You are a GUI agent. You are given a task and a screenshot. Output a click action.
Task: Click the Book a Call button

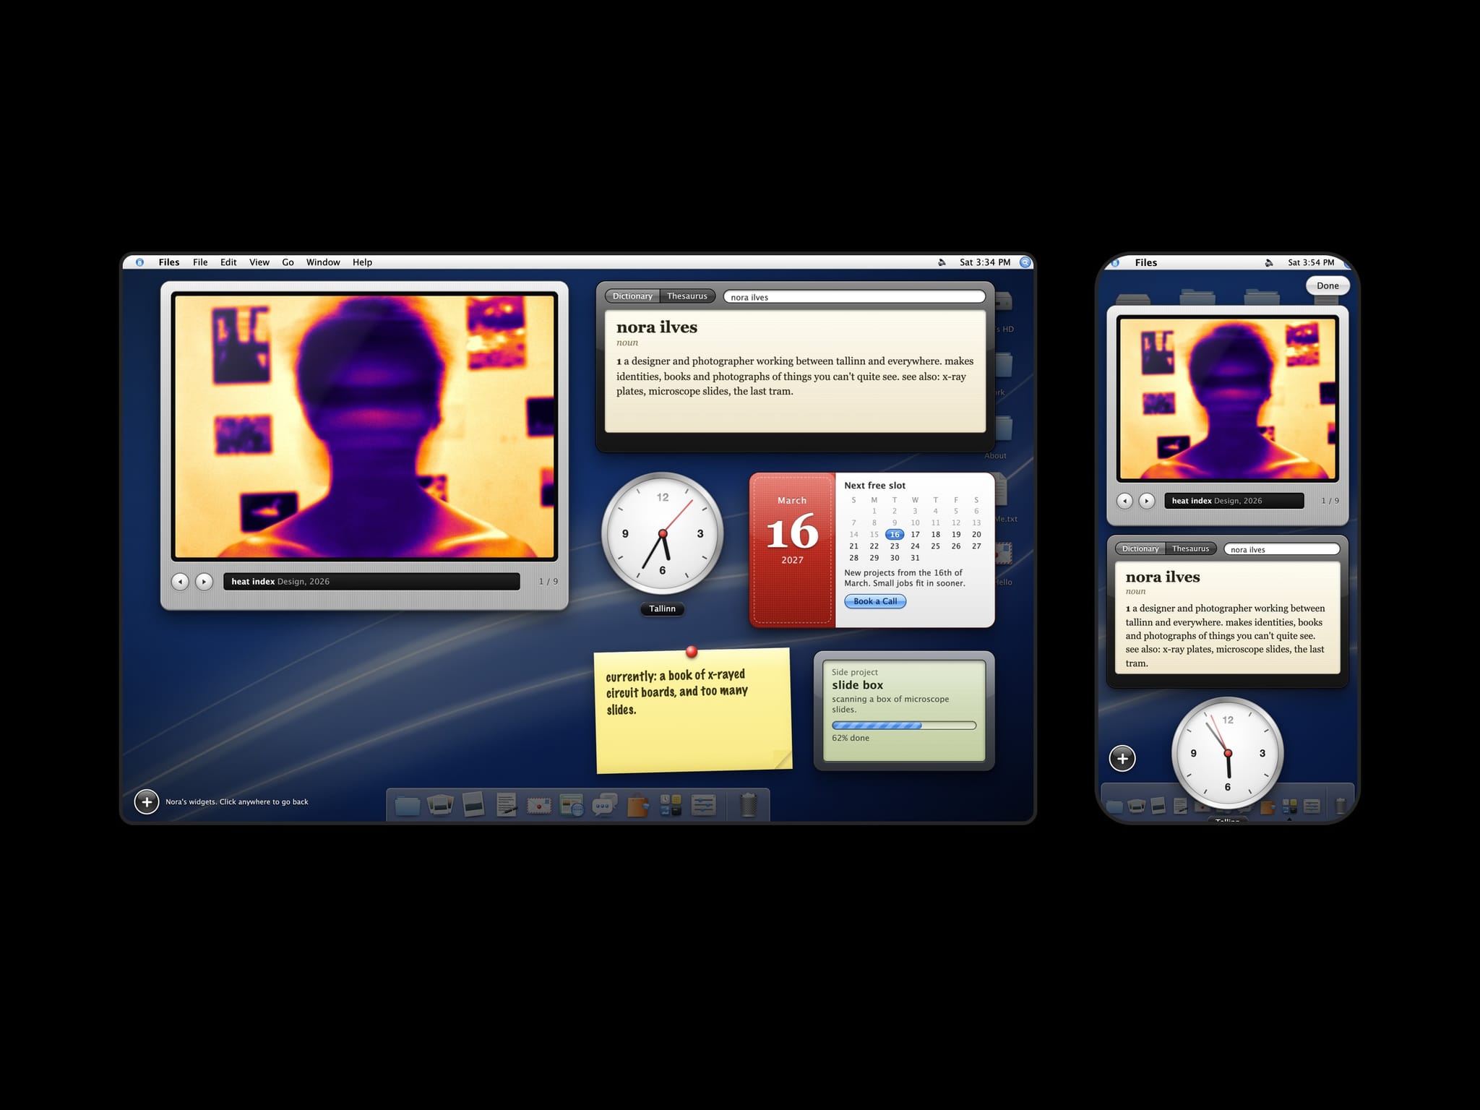coord(875,601)
